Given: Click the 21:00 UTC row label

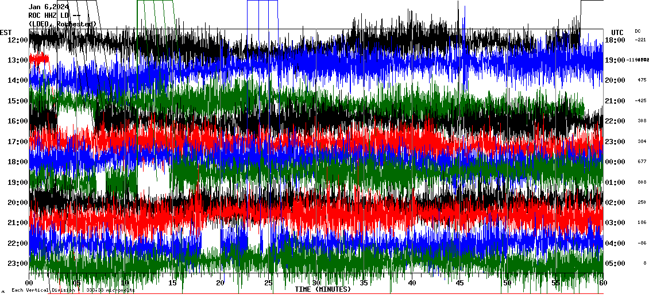Looking at the screenshot, I should [x=615, y=101].
